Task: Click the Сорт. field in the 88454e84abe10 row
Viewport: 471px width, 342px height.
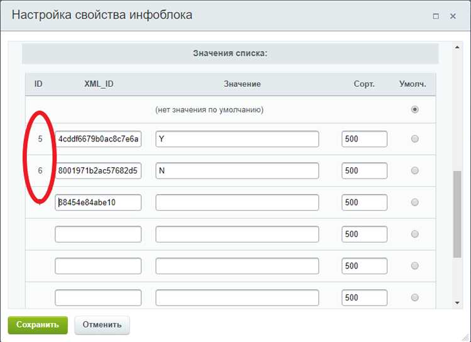Action: pos(364,202)
